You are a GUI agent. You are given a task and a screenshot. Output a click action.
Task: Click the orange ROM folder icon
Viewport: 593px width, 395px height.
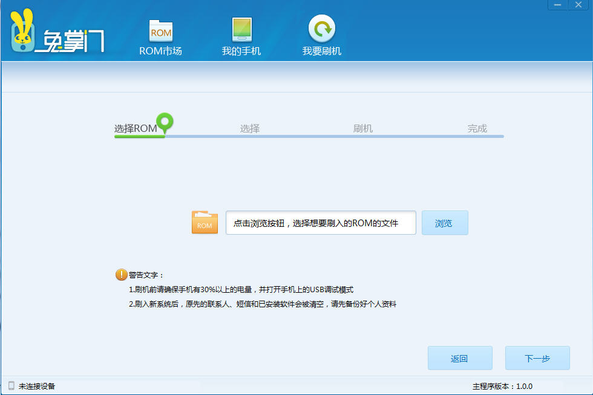[x=205, y=222]
